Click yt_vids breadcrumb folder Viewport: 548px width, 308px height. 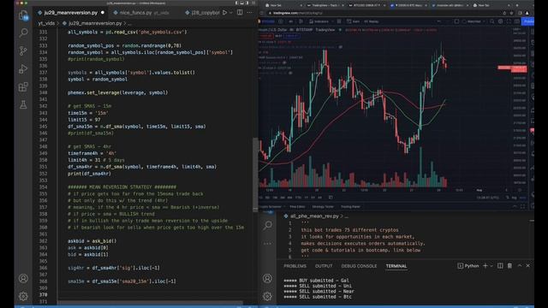tap(46, 23)
